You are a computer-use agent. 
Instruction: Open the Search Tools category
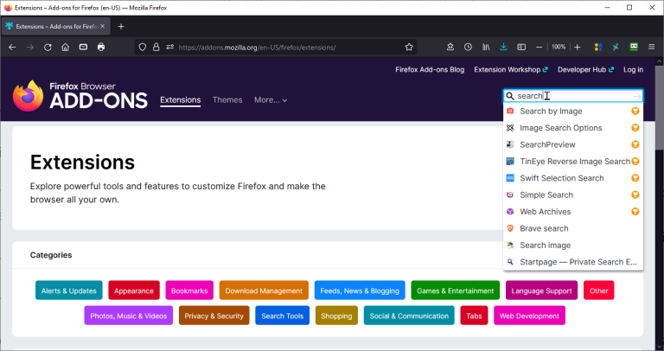(283, 316)
